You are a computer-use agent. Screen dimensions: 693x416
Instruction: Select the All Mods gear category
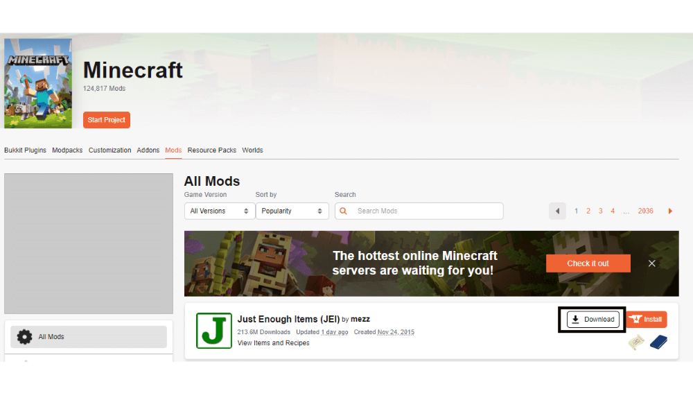pyautogui.click(x=89, y=337)
